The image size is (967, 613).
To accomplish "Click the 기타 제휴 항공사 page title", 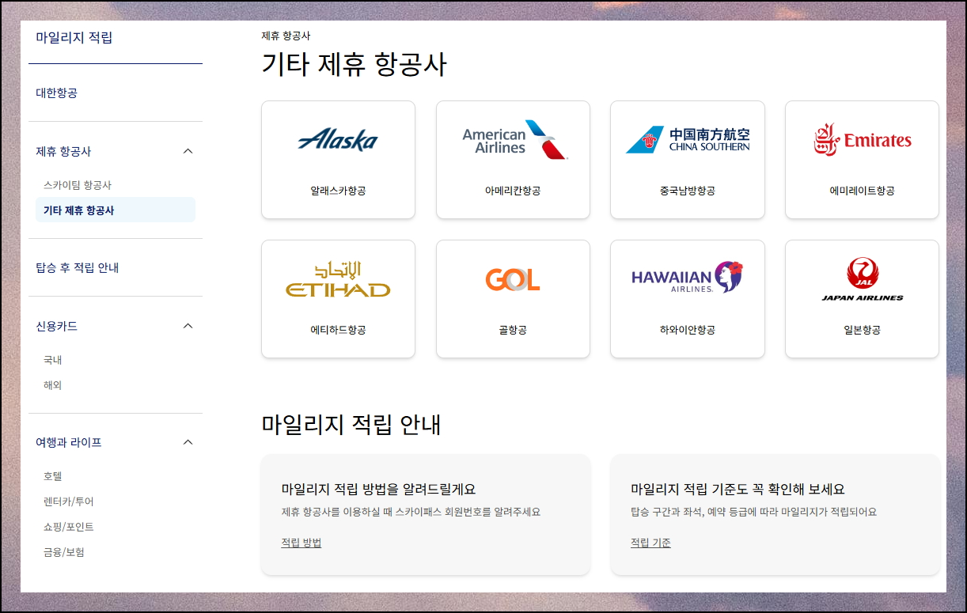I will 354,64.
